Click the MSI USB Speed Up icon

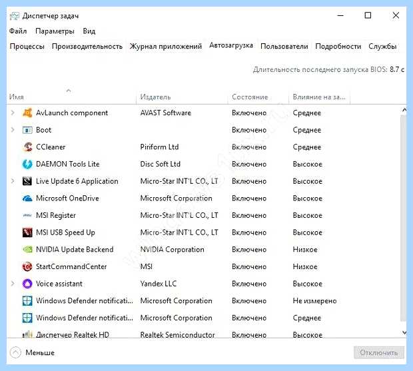tap(27, 232)
